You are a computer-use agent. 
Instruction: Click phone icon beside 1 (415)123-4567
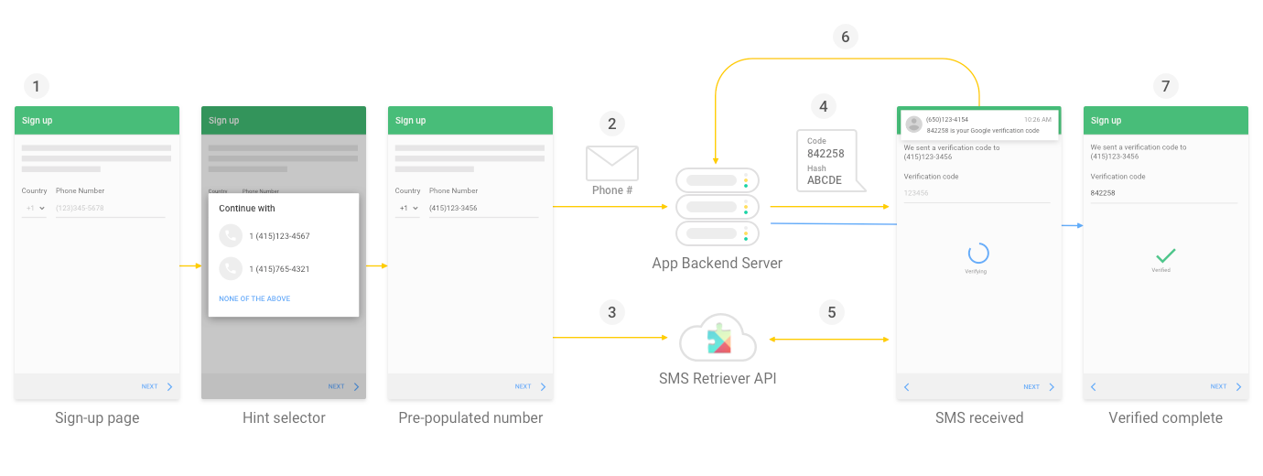click(231, 236)
